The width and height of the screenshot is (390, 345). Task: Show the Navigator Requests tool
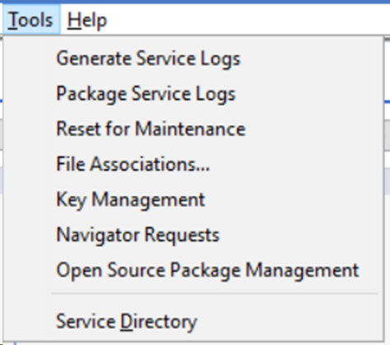click(193, 234)
